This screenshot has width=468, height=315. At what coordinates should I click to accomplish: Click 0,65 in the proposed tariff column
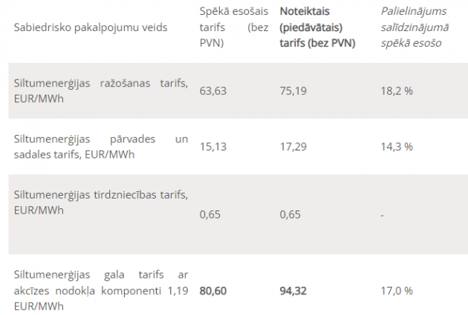click(290, 215)
